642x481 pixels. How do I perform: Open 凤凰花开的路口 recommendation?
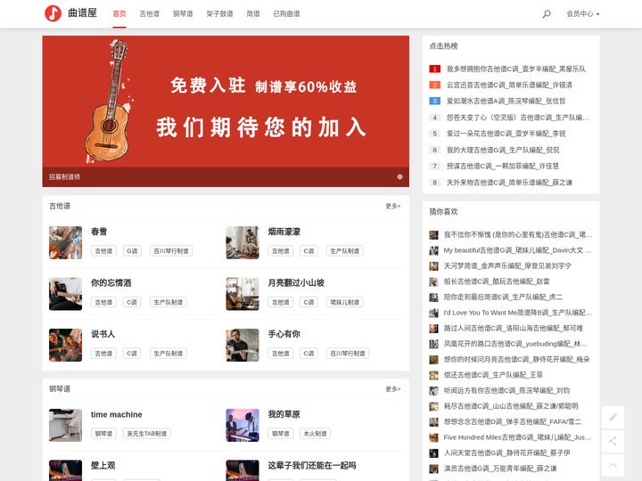(515, 343)
